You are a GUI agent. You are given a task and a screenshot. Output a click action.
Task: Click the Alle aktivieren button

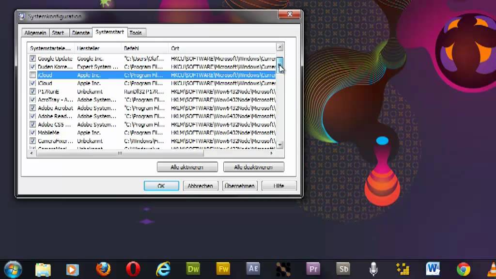click(187, 167)
